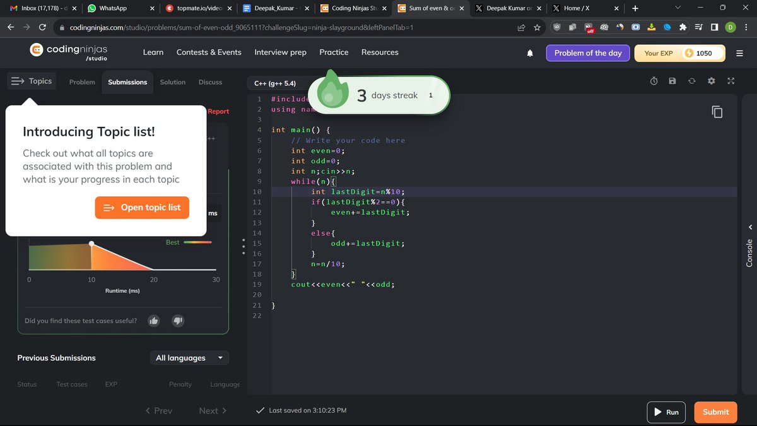This screenshot has width=757, height=426.
Task: Open Contests & Events menu
Action: point(209,52)
